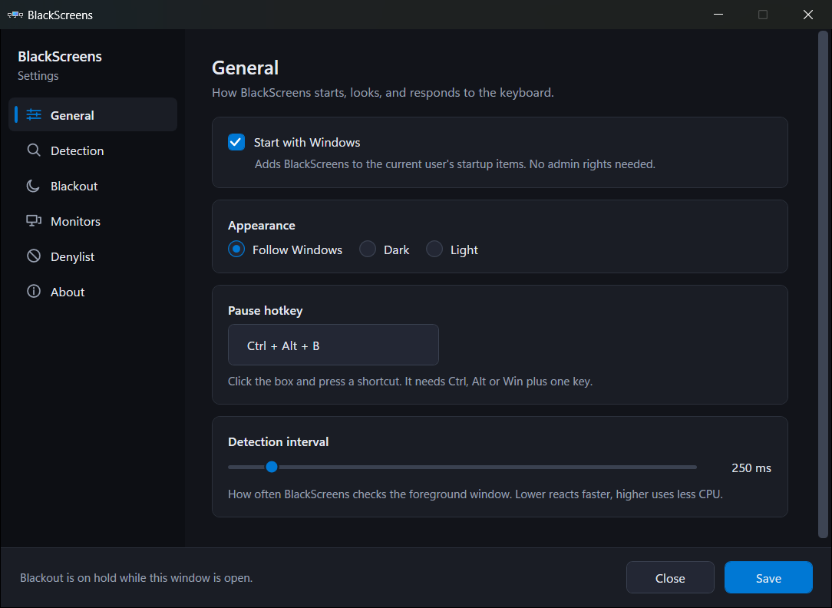Click the General sliders icon in sidebar

[34, 114]
